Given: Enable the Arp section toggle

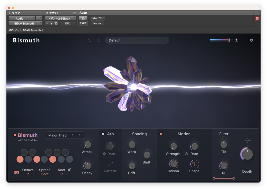Looking at the screenshot, I should 103,134.
